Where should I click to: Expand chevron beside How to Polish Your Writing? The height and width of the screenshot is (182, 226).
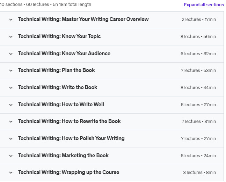(11, 139)
